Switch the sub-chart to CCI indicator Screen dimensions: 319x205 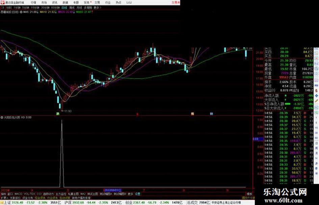tap(39, 194)
